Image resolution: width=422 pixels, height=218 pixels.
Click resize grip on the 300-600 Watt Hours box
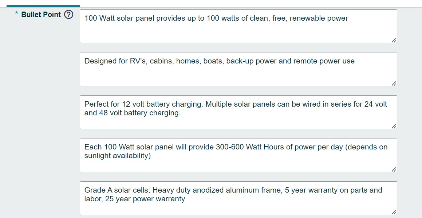click(394, 169)
